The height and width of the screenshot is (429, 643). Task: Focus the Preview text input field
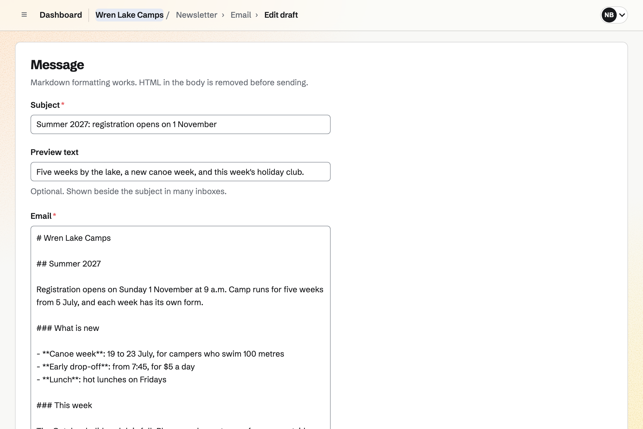point(180,172)
